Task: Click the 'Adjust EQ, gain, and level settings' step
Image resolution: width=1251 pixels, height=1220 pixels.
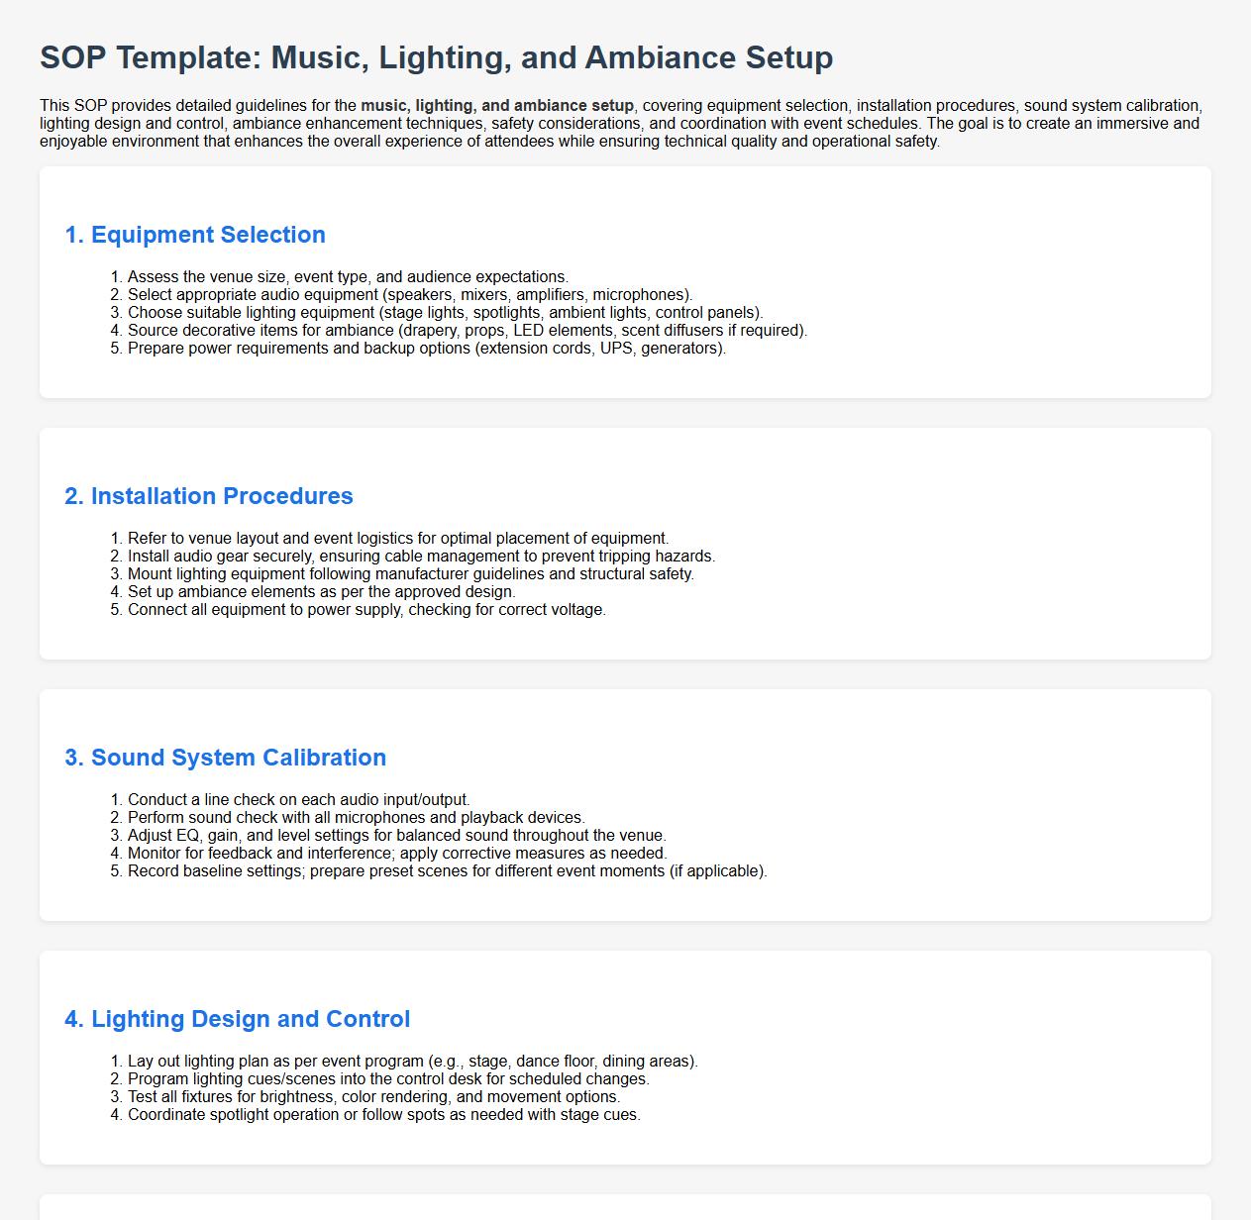Action: [x=397, y=836]
